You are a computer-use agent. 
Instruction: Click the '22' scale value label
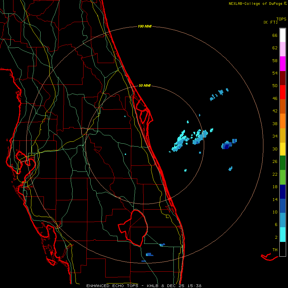(x=275, y=174)
